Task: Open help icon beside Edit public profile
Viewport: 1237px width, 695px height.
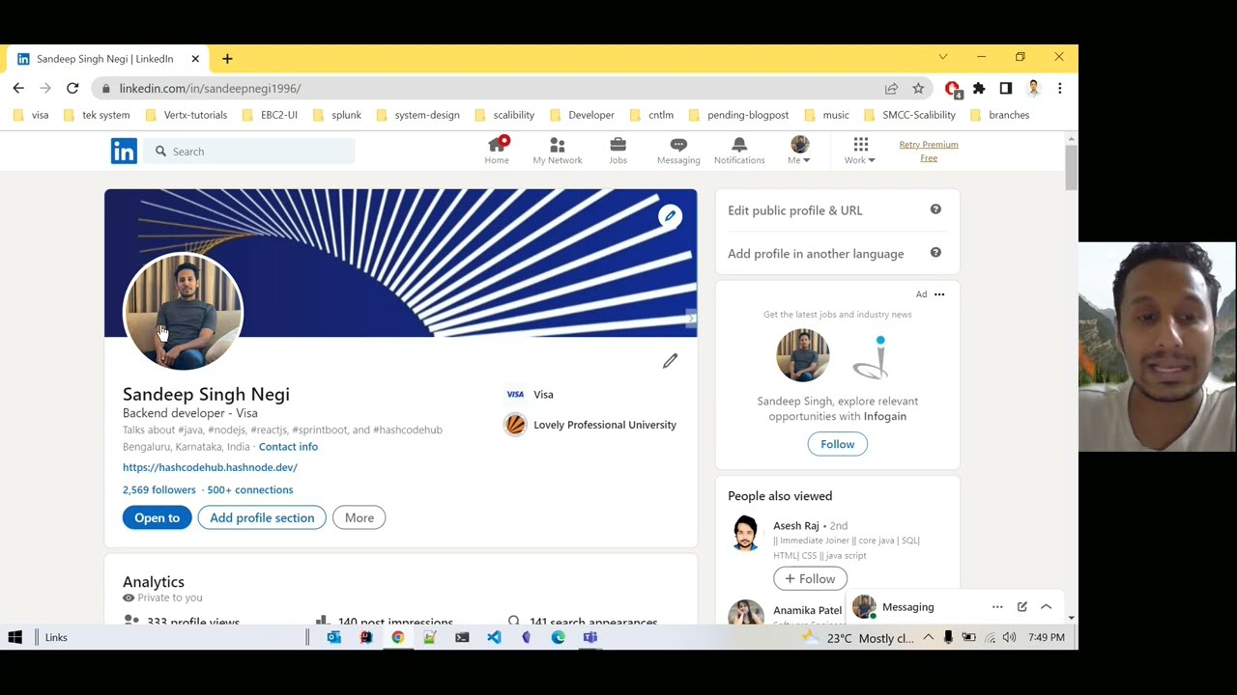Action: click(x=935, y=209)
